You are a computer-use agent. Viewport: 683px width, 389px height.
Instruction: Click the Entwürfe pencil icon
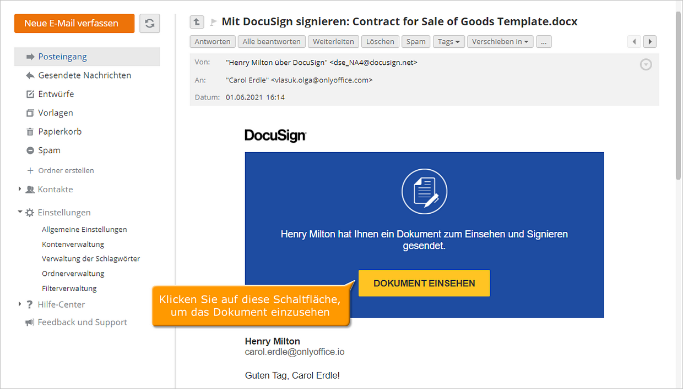[x=30, y=94]
